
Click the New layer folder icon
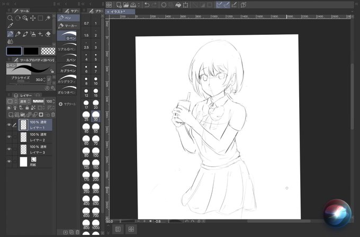tap(23, 115)
